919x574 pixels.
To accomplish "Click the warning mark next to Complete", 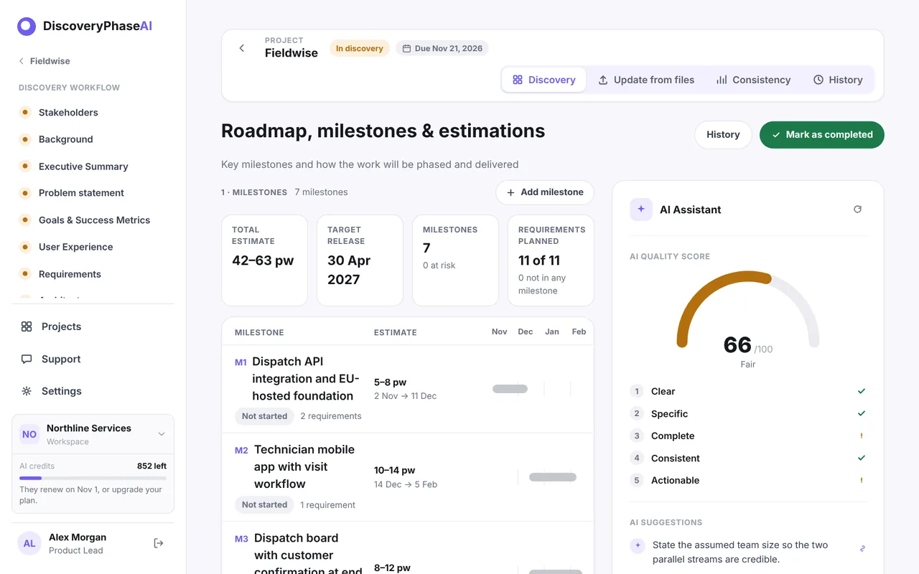I will coord(862,436).
